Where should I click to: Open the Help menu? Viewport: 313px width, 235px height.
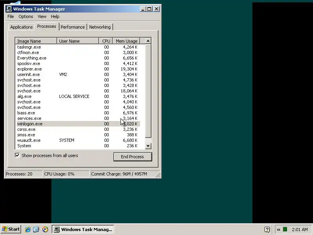point(55,16)
